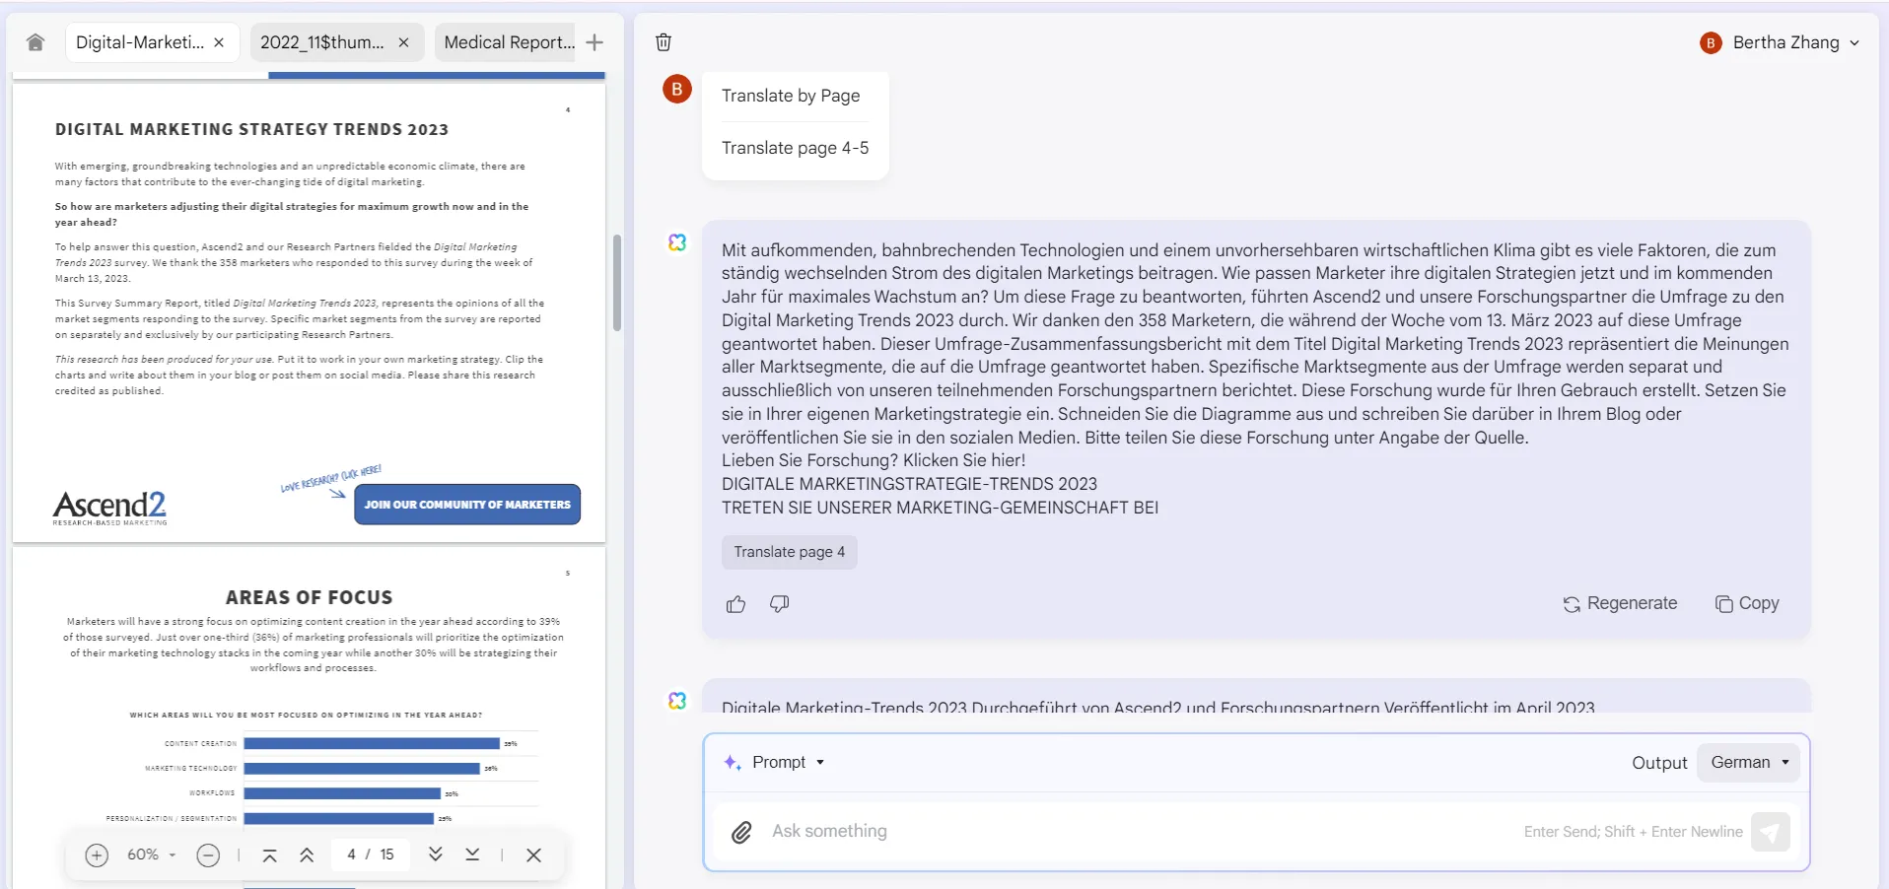This screenshot has height=889, width=1889.
Task: Change the output language from German
Action: (1748, 762)
